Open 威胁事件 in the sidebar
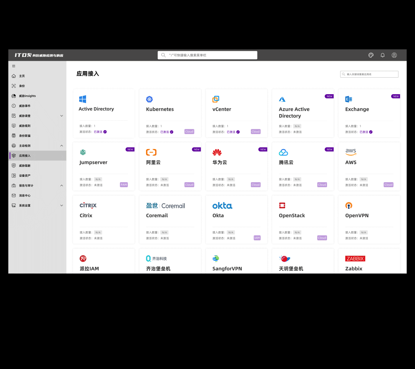 coord(37,106)
